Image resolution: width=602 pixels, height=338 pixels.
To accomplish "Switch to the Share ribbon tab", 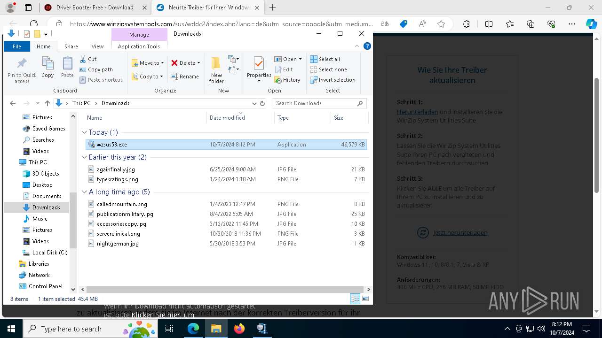I will 71,46.
